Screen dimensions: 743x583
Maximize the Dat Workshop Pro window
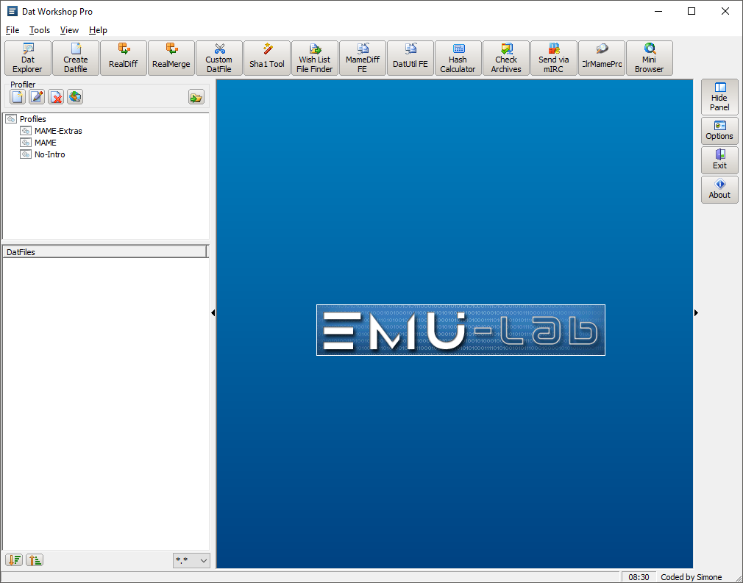click(x=692, y=11)
